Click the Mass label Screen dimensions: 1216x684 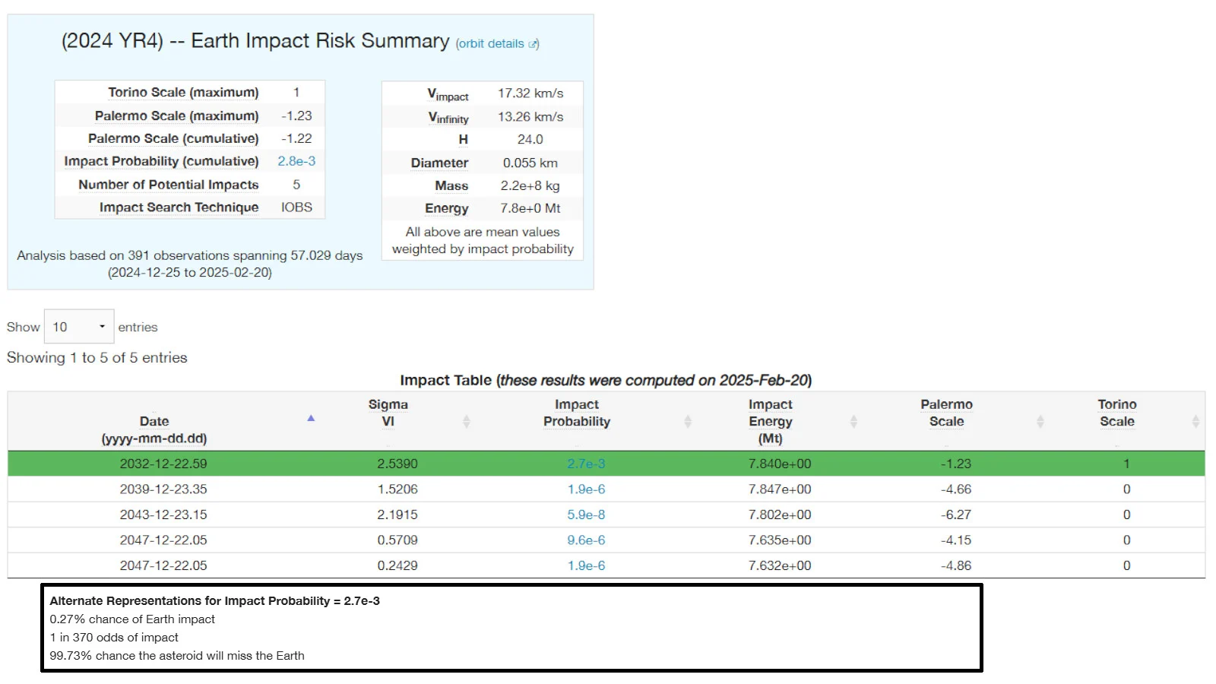point(451,185)
